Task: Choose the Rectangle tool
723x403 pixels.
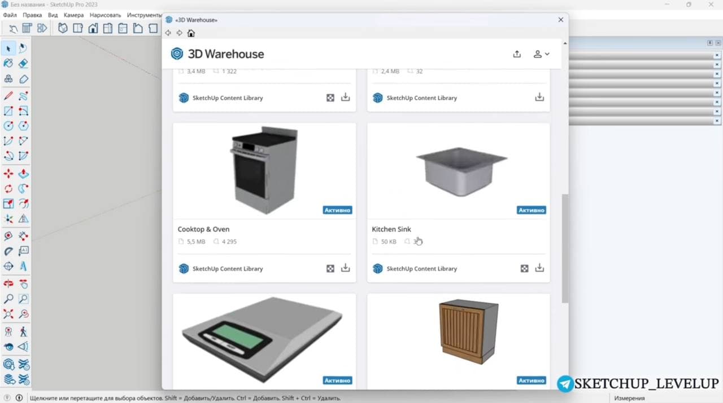Action: (x=8, y=111)
